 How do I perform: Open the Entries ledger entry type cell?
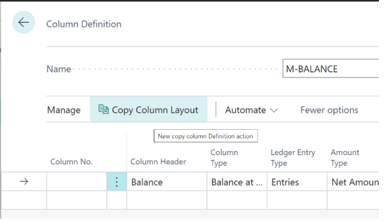[297, 182]
